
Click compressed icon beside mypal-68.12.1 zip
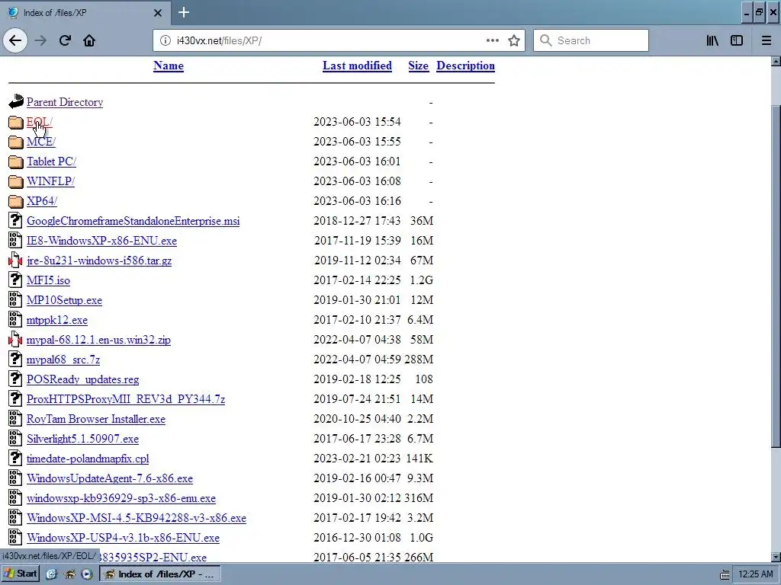tap(15, 340)
